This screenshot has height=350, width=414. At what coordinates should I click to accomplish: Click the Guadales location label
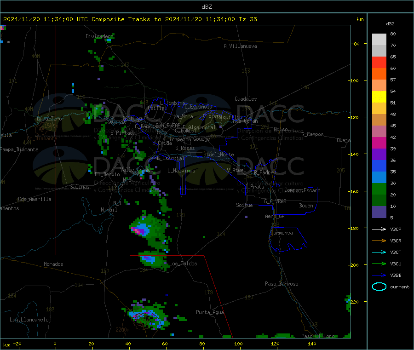click(246, 99)
